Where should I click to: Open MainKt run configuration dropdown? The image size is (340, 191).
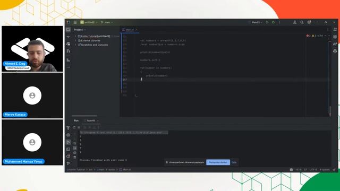pyautogui.click(x=256, y=22)
